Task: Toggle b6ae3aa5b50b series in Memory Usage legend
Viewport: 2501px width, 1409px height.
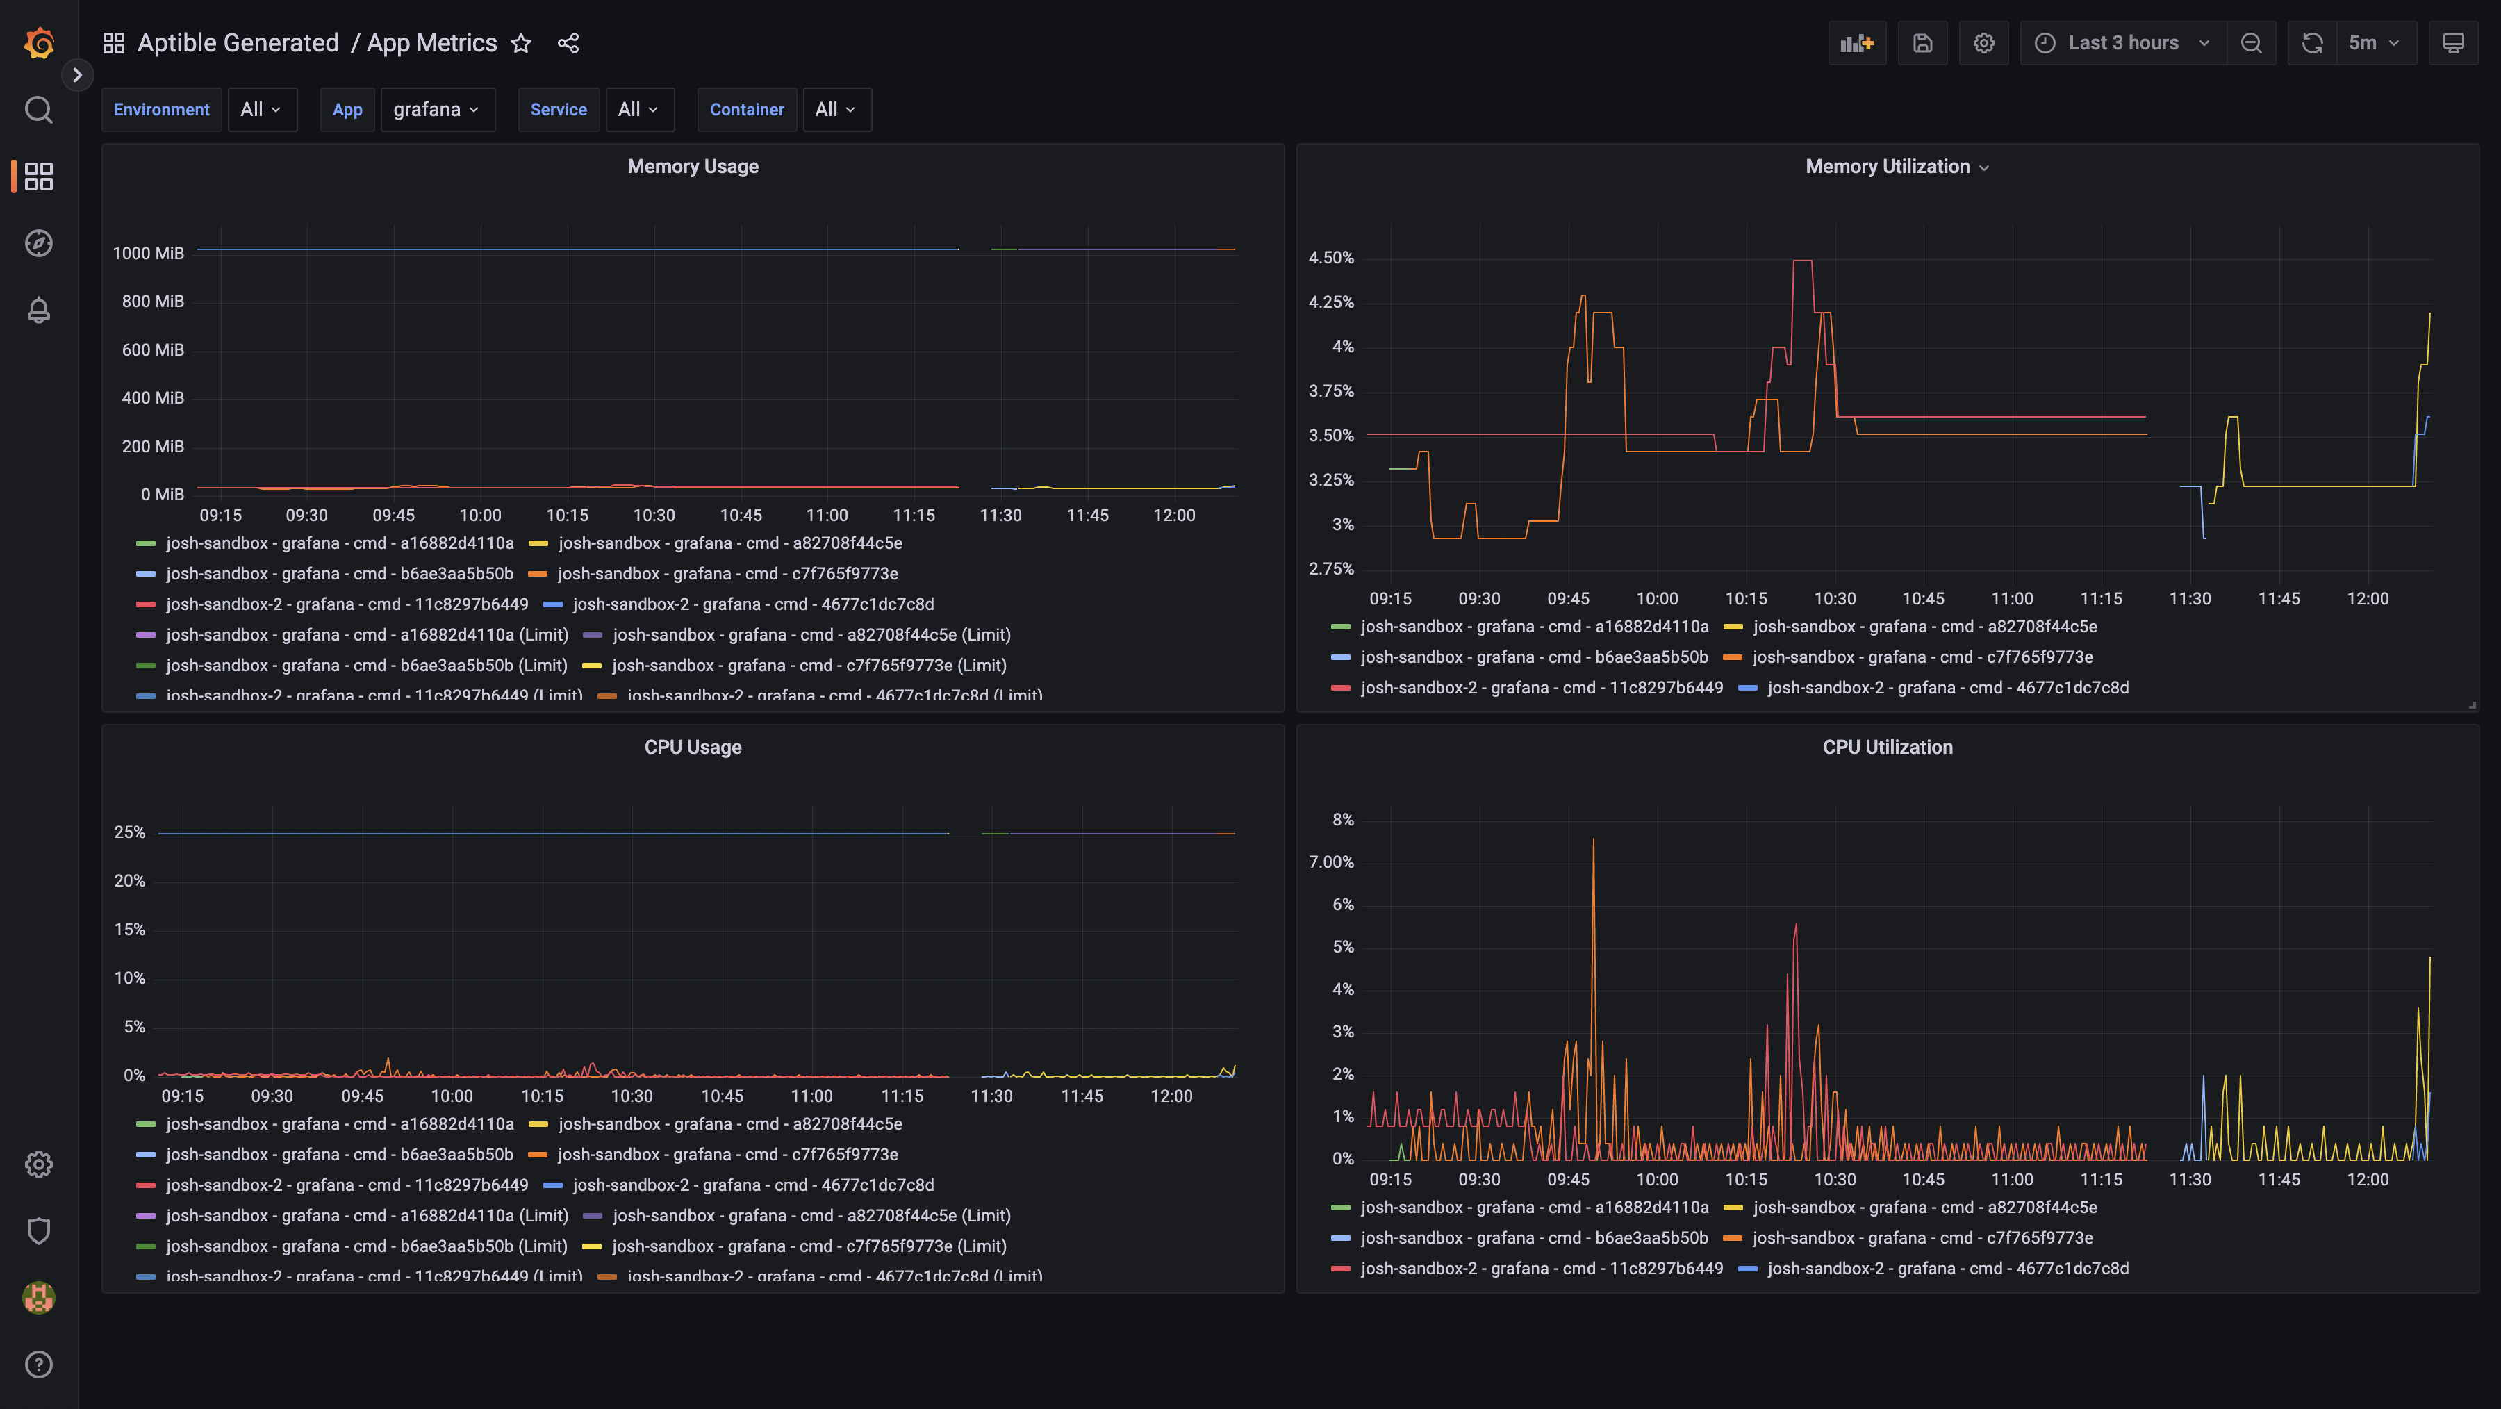Action: [x=339, y=574]
